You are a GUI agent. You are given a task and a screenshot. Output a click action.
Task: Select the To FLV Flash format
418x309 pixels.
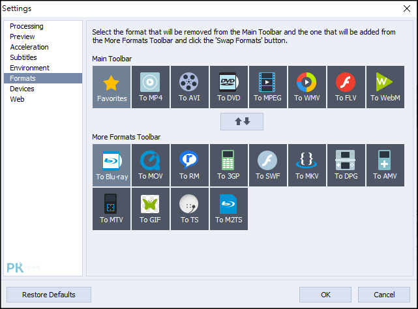pyautogui.click(x=346, y=87)
